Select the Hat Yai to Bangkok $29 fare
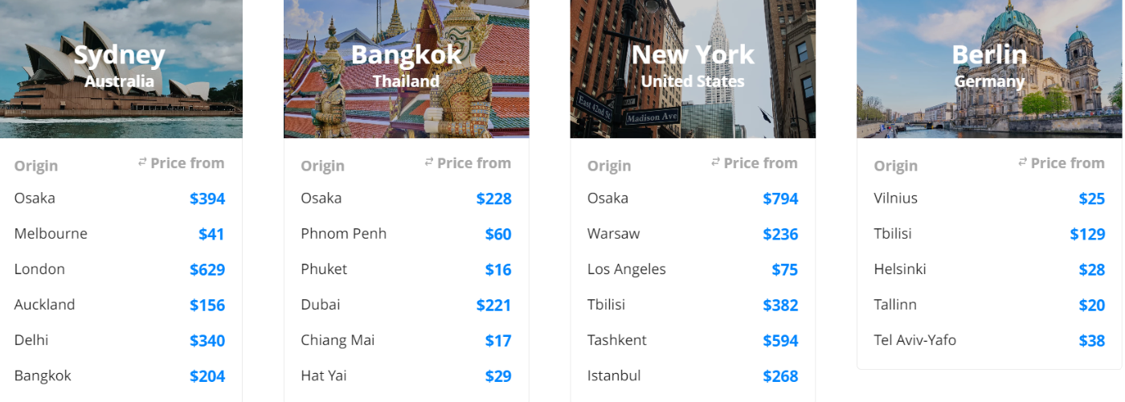1125x402 pixels. pos(498,376)
